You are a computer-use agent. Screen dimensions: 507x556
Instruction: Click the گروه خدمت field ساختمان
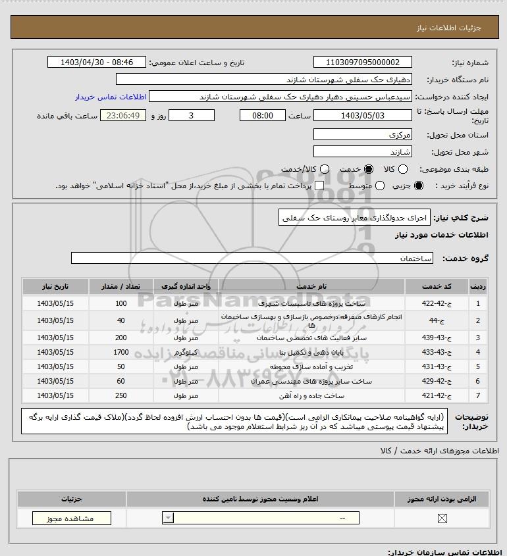point(252,258)
